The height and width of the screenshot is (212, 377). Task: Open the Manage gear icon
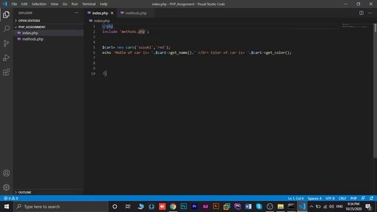pos(6,187)
